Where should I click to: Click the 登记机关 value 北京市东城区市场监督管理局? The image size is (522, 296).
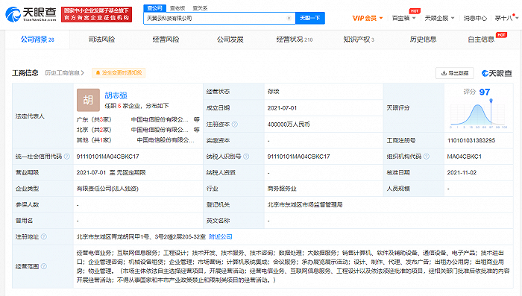tap(305, 205)
